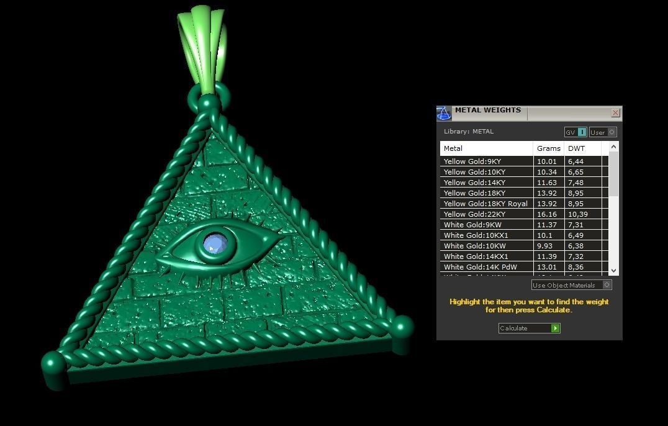
Task: Select the light green pendant bail
Action: pyautogui.click(x=202, y=49)
